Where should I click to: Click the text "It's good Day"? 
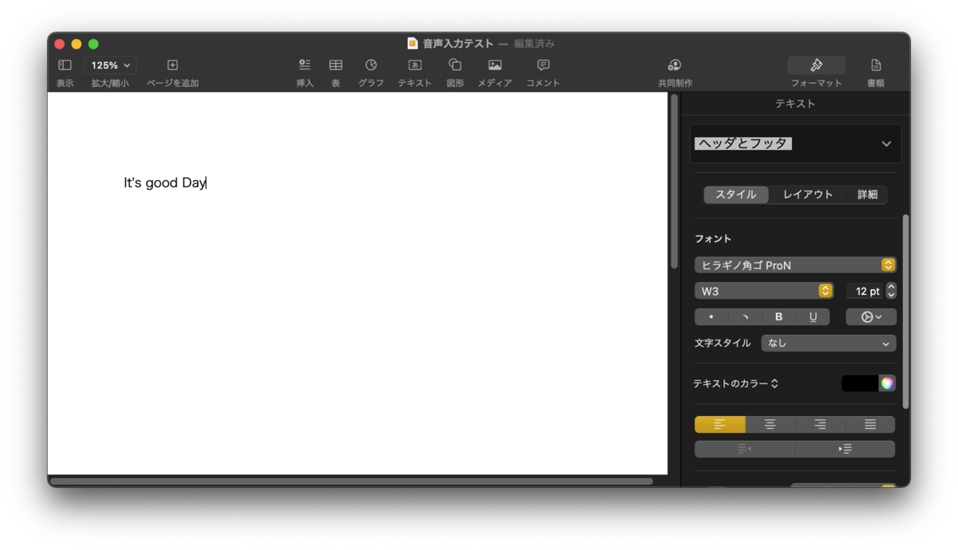(x=164, y=183)
